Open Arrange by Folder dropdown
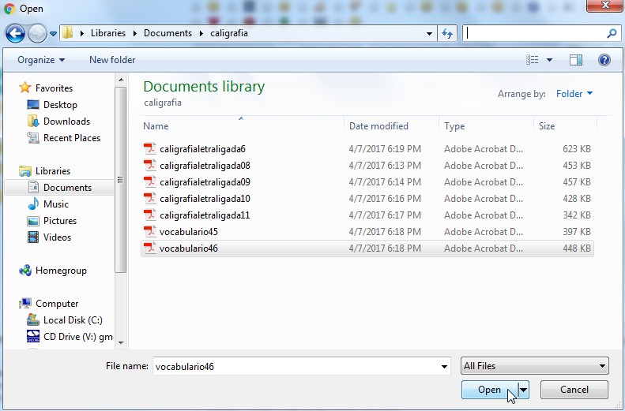The width and height of the screenshot is (625, 411). click(x=574, y=94)
